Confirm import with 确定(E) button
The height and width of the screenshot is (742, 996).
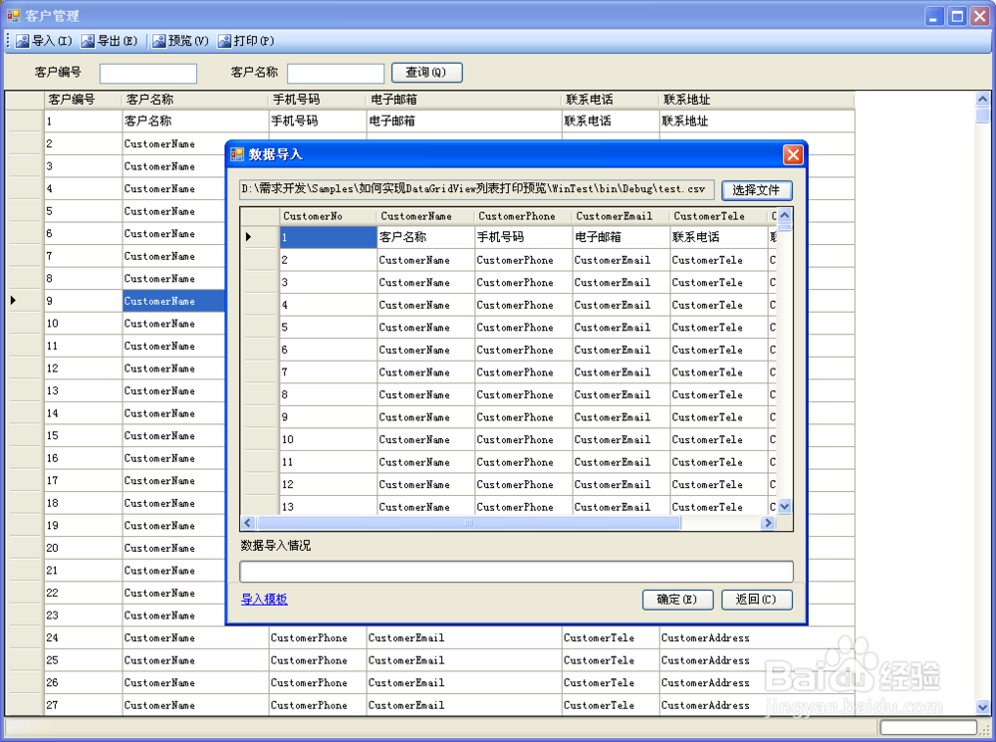click(x=677, y=600)
